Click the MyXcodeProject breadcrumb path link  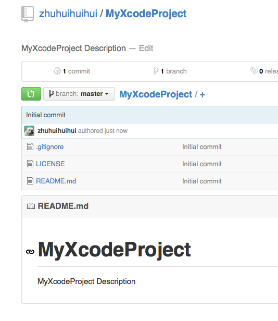pos(156,94)
